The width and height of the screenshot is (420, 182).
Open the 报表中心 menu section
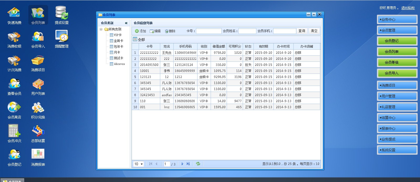(397, 128)
